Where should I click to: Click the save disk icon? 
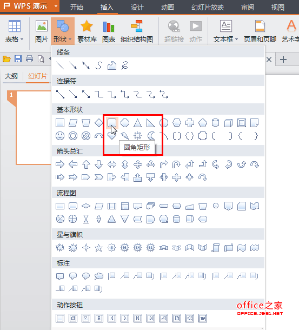pos(18,59)
